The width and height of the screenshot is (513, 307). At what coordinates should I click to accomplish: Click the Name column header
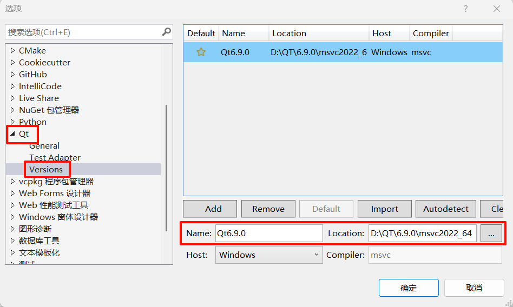click(244, 34)
